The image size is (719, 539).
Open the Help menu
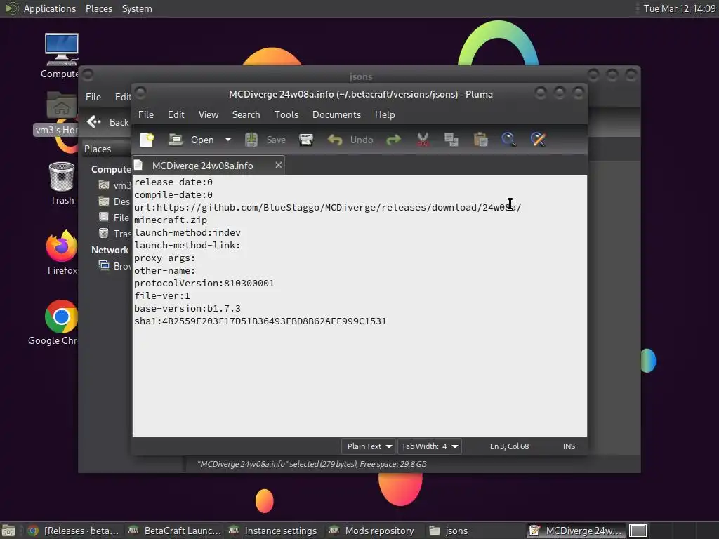click(385, 114)
